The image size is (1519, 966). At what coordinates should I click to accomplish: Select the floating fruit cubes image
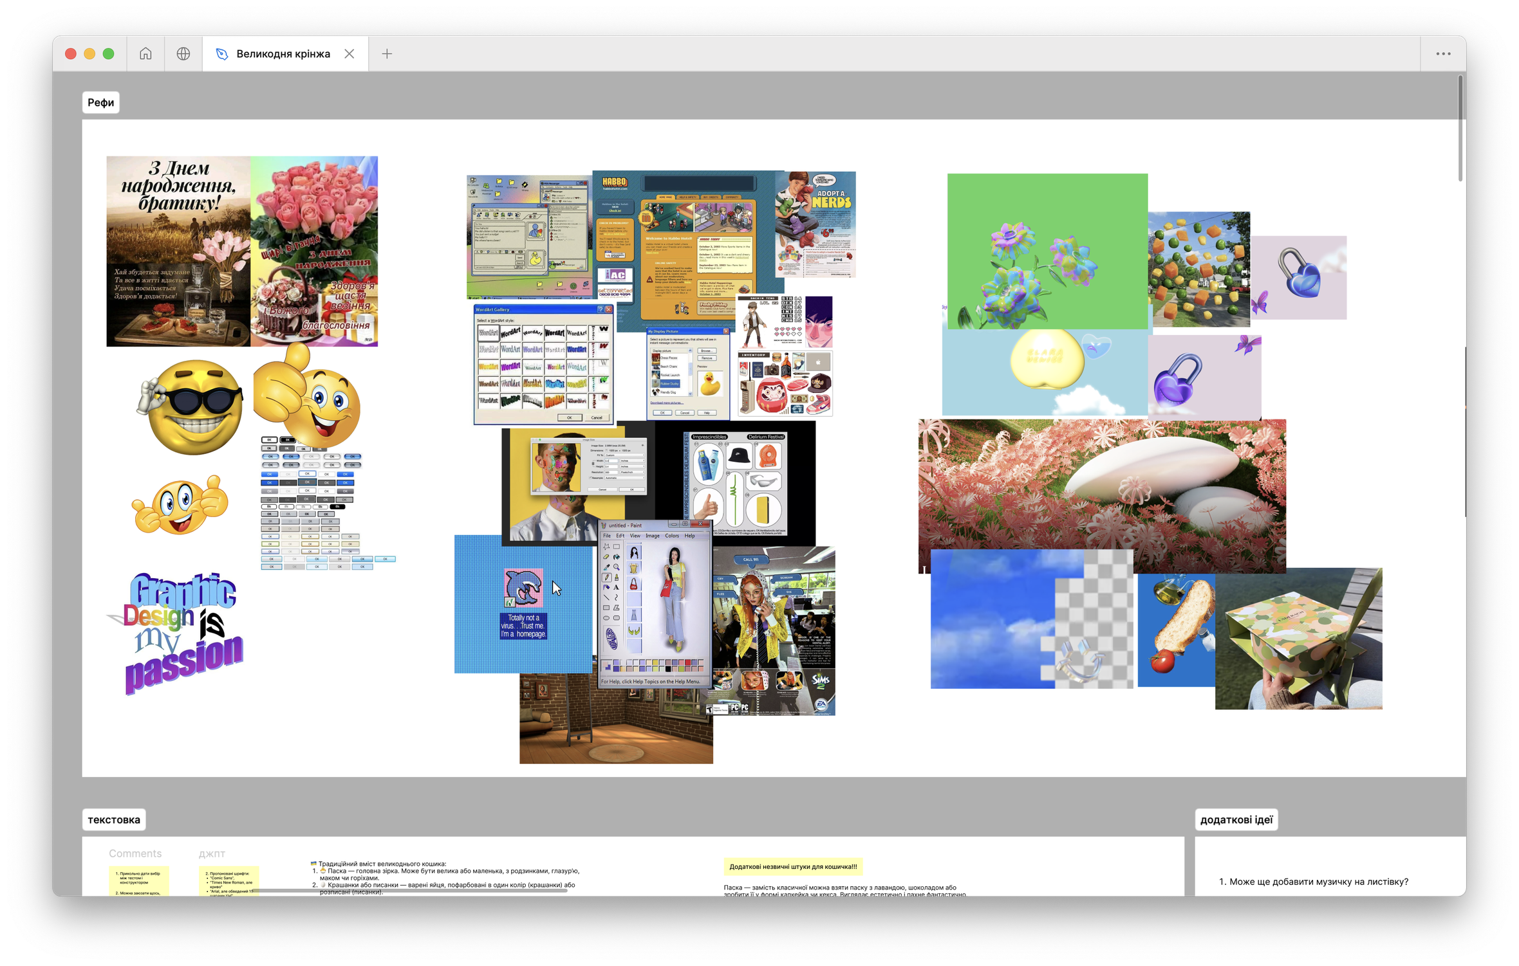point(1199,269)
